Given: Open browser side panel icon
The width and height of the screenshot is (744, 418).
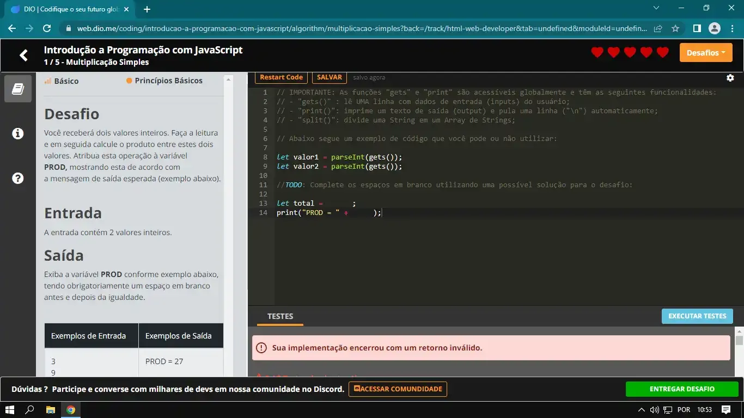Looking at the screenshot, I should point(697,28).
